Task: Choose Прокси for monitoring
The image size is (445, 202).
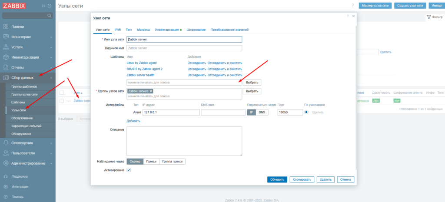Action: [x=151, y=161]
